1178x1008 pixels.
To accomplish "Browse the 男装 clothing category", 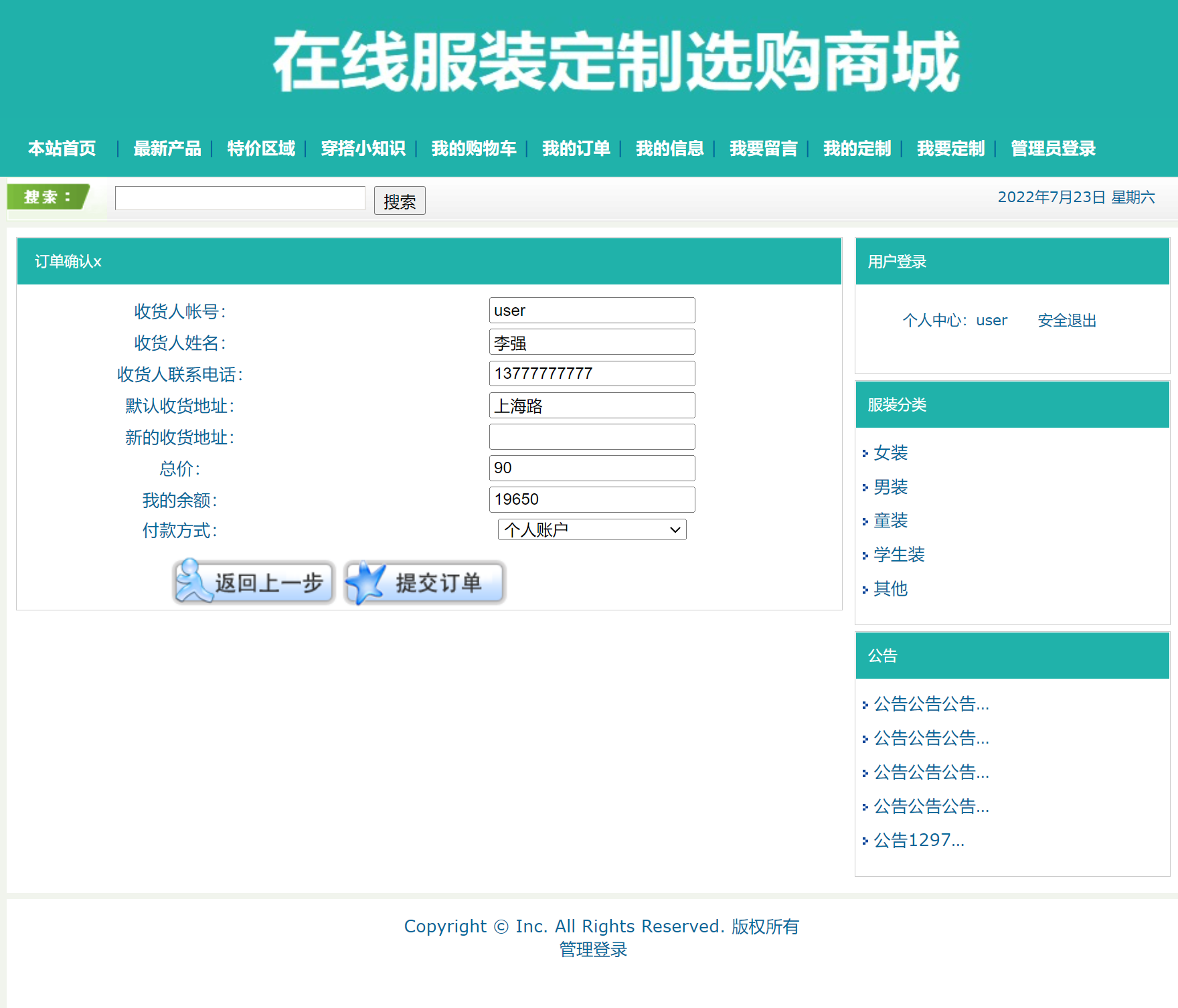I will pos(890,487).
